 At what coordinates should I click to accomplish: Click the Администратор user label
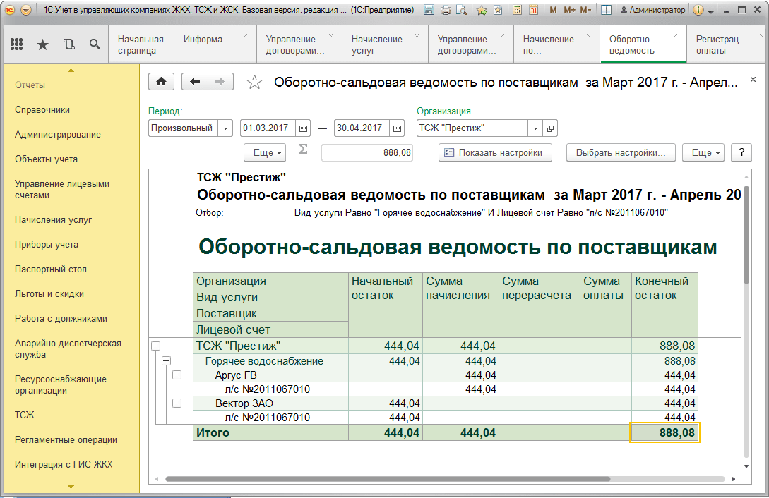[652, 10]
